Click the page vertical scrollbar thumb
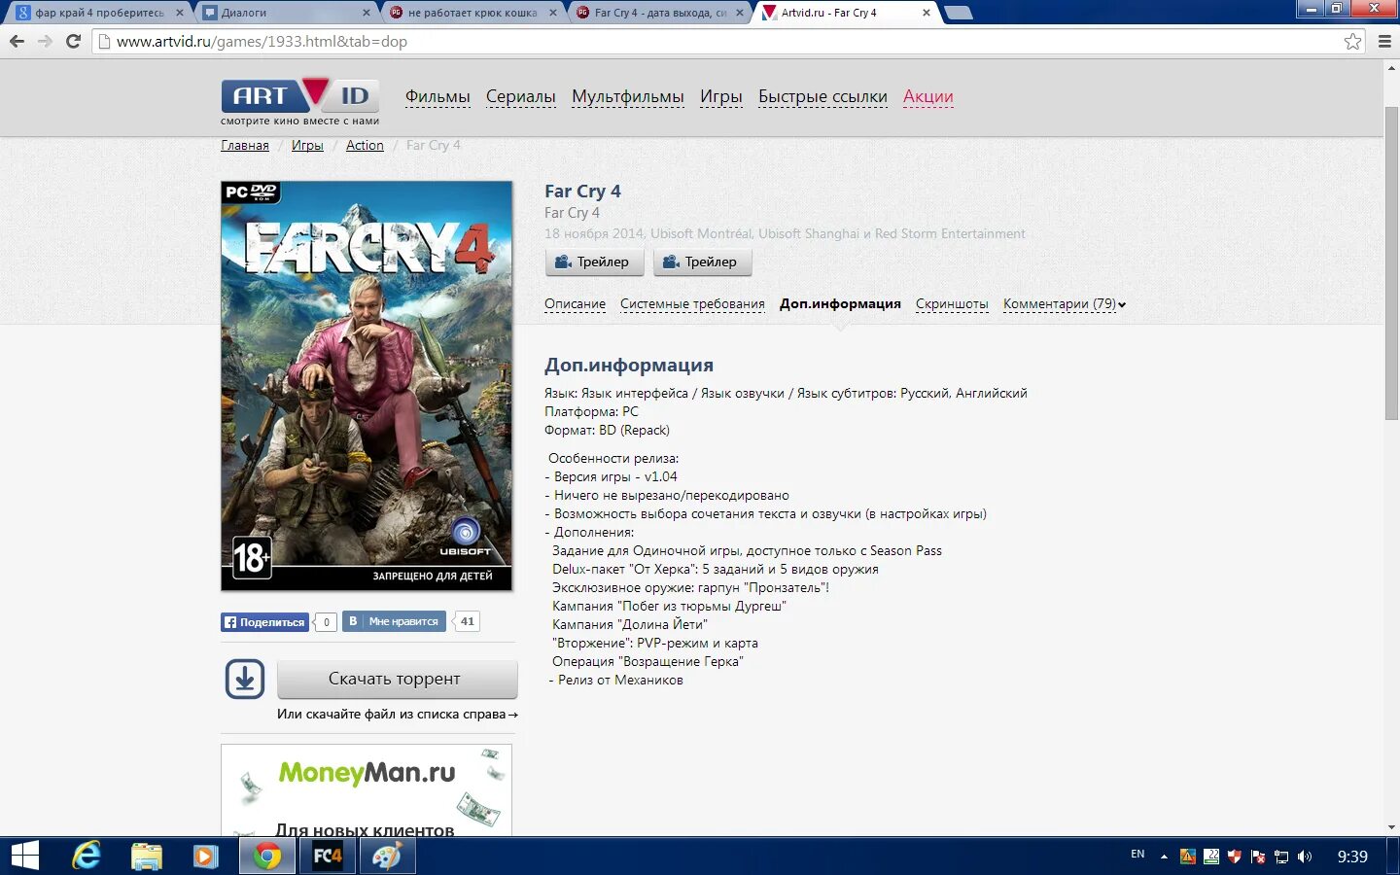The height and width of the screenshot is (875, 1400). coord(1391,262)
